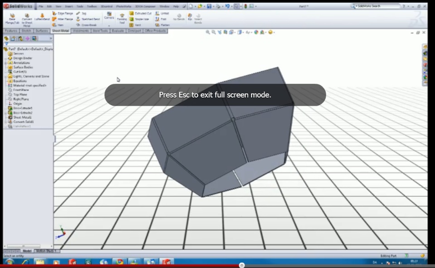
Task: Click the Zoom to Area icon
Action: coord(213,32)
